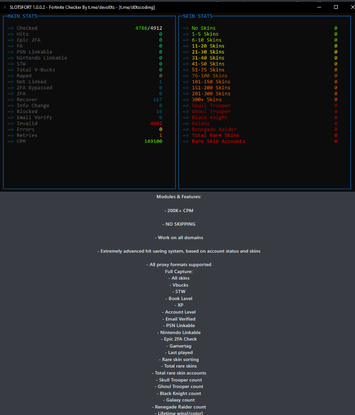Click the 'FA' stat label
This screenshot has height=415, width=355.
[19, 46]
